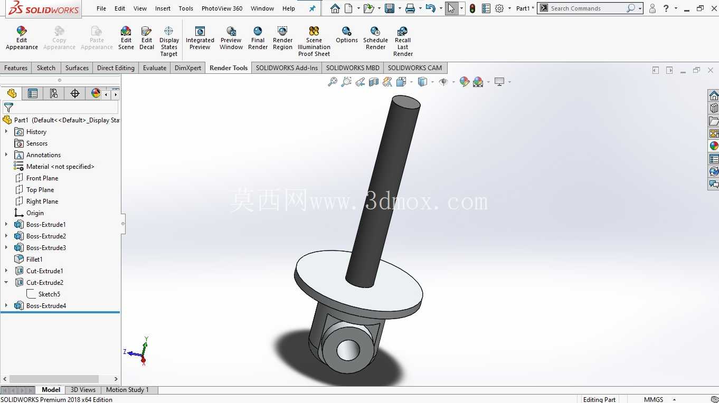Viewport: 719px width, 403px height.
Task: Open the Preview Window
Action: [x=231, y=39]
